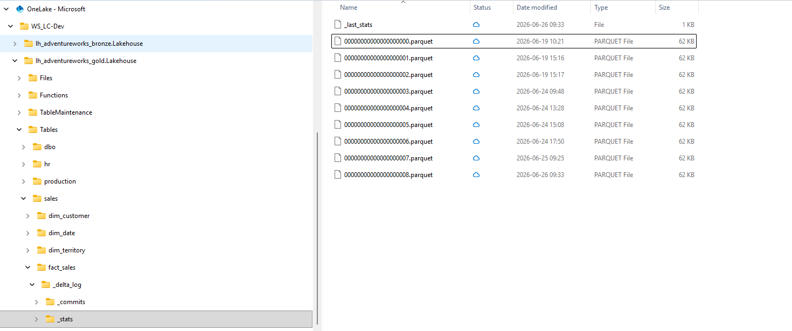Collapse the WS_LC-Dev tree node
This screenshot has height=331, width=792.
point(11,26)
